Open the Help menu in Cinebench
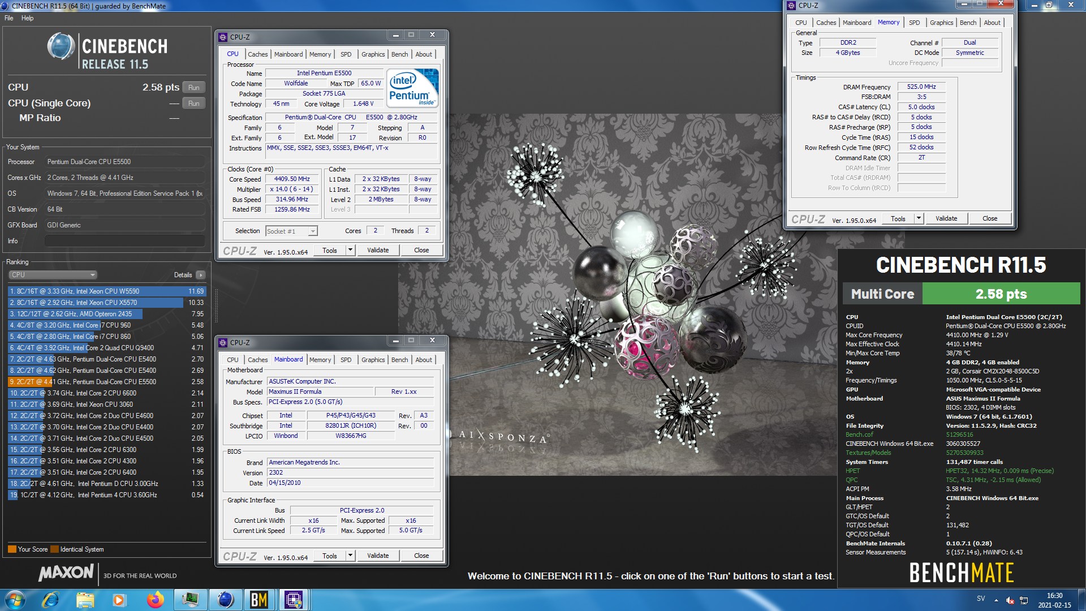This screenshot has height=611, width=1086. (x=27, y=18)
